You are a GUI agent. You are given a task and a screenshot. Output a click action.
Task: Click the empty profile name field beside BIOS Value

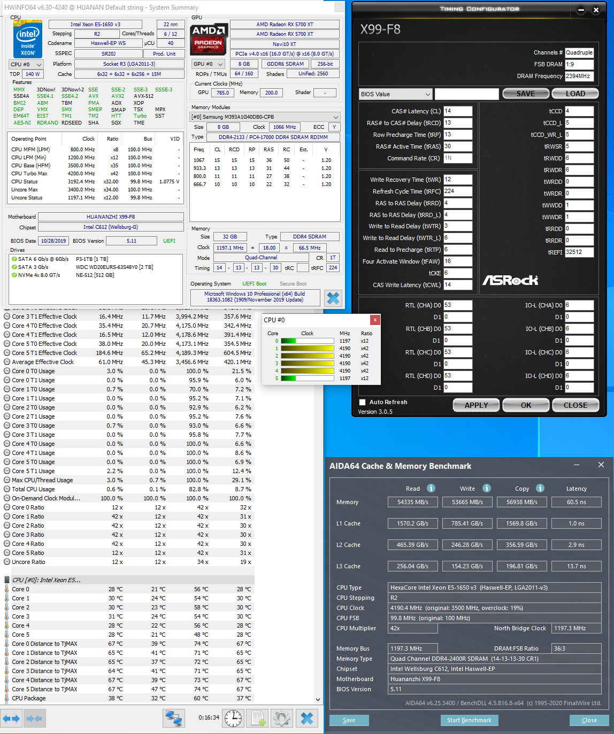pyautogui.click(x=467, y=94)
